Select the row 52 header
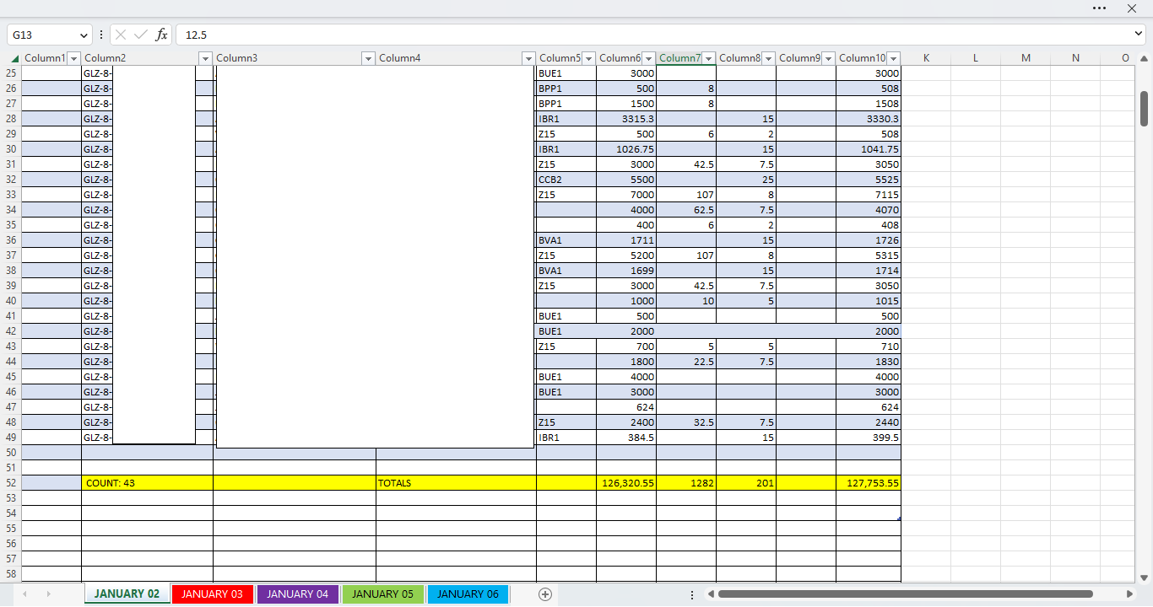This screenshot has height=607, width=1153. pos(11,483)
